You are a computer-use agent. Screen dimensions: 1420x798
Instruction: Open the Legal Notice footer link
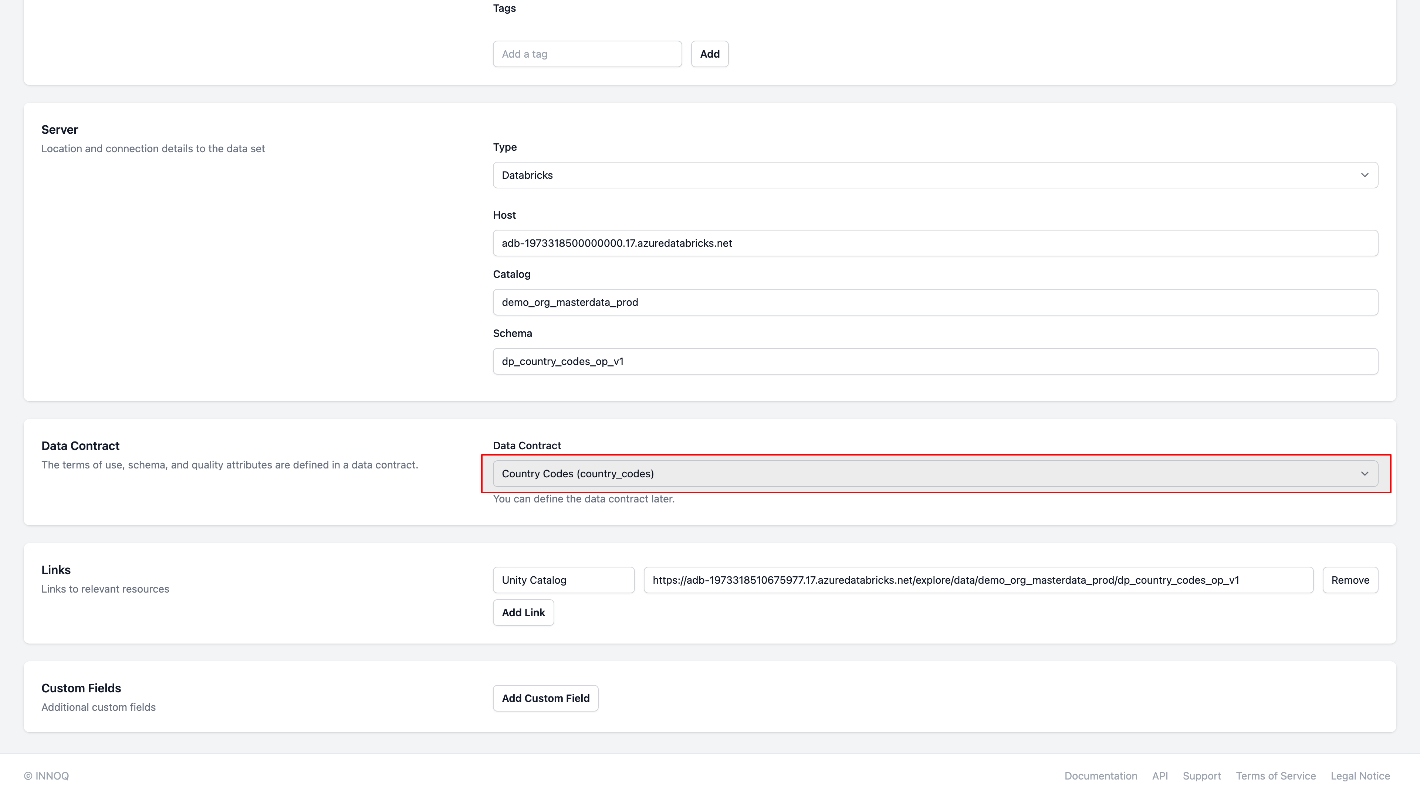(x=1360, y=776)
